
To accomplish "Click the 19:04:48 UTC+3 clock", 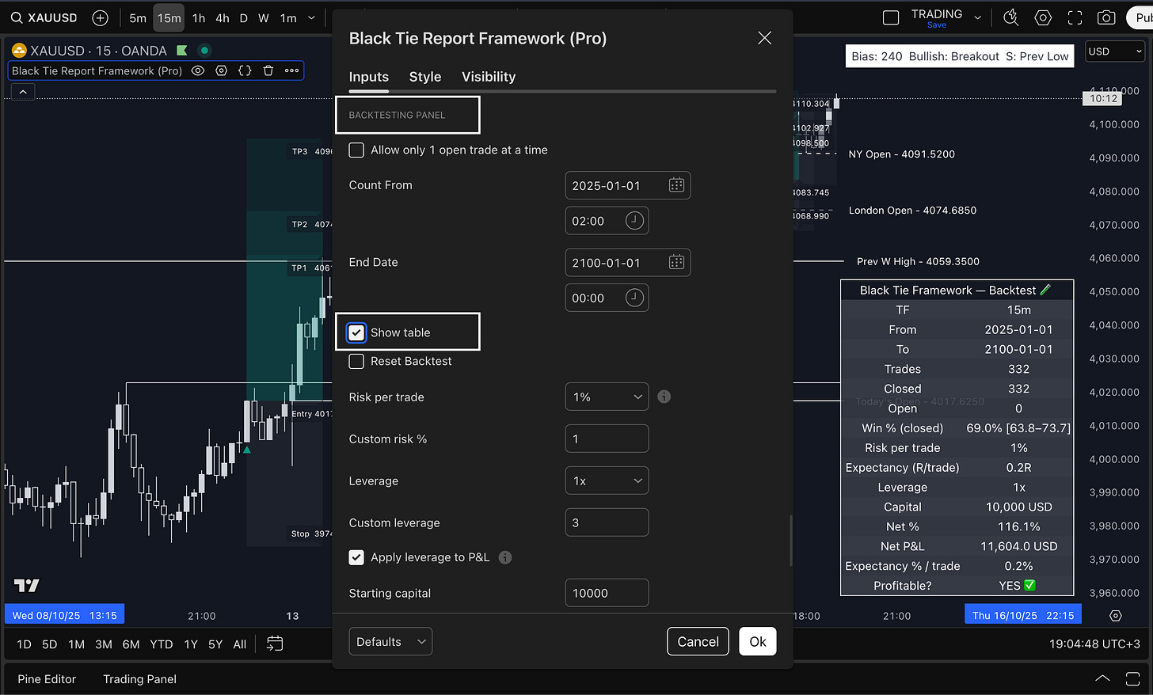I will click(x=1094, y=644).
